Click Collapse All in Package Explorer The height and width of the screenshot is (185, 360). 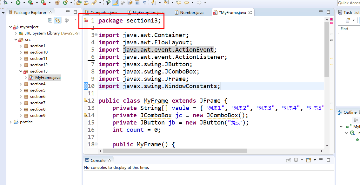tap(50, 20)
